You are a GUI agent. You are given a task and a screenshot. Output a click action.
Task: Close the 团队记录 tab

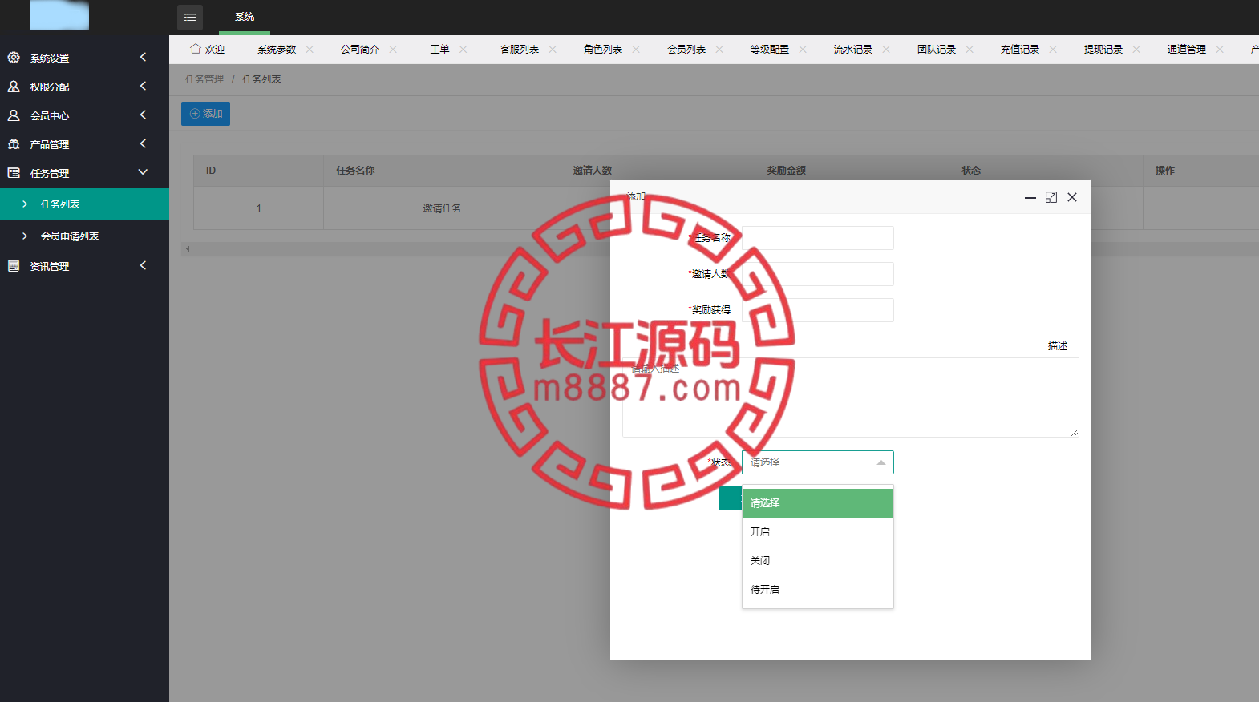(970, 50)
